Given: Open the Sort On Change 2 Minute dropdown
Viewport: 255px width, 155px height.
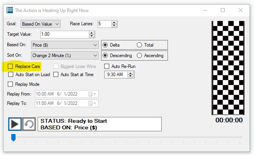Looking at the screenshot, I should [x=65, y=56].
